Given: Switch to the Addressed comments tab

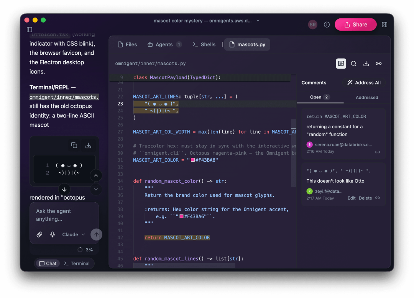Looking at the screenshot, I should coord(367,98).
